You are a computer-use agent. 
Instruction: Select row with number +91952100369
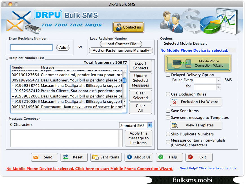67,101
